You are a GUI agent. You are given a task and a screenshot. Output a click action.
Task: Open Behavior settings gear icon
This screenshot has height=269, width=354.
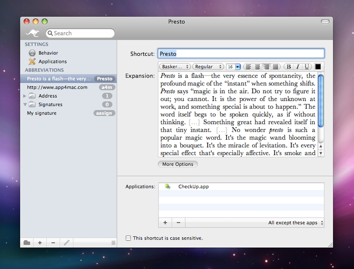point(32,53)
